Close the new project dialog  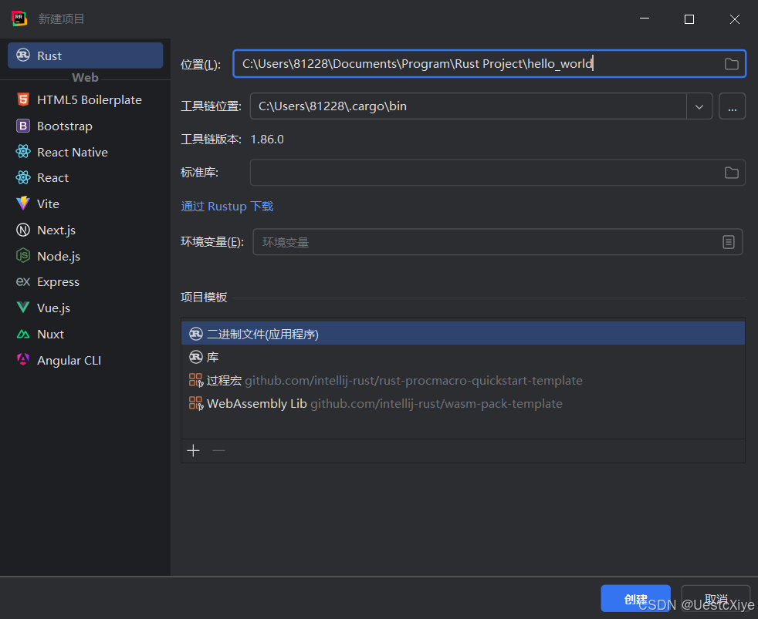coord(734,19)
